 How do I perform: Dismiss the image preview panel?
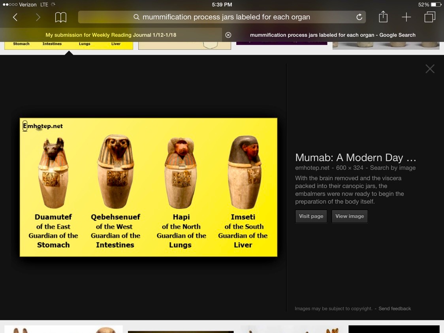[x=430, y=69]
